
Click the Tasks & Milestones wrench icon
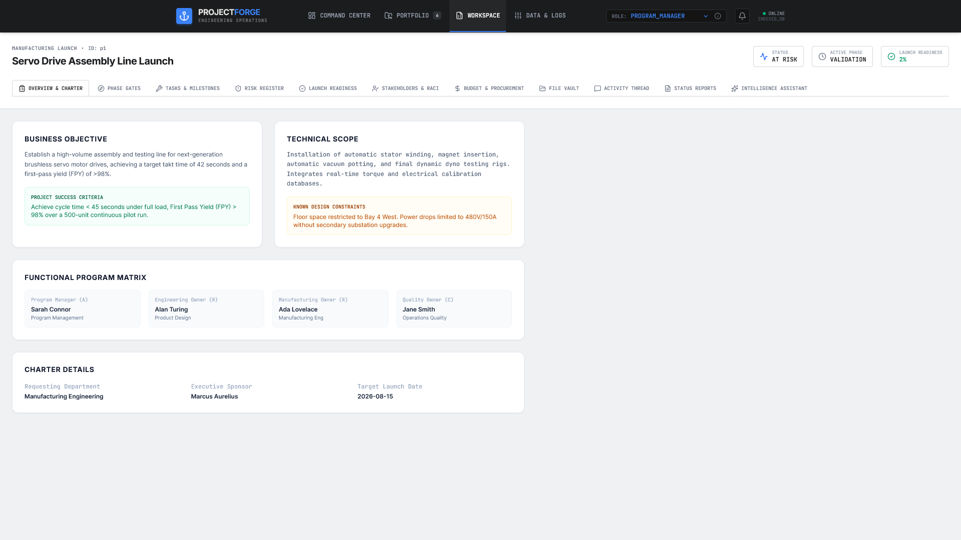159,88
